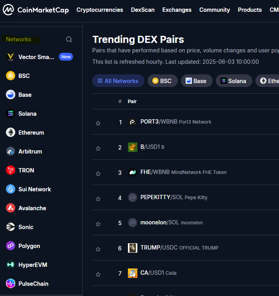
Task: Click the BSC icon in the sidebar
Action: [x=11, y=76]
